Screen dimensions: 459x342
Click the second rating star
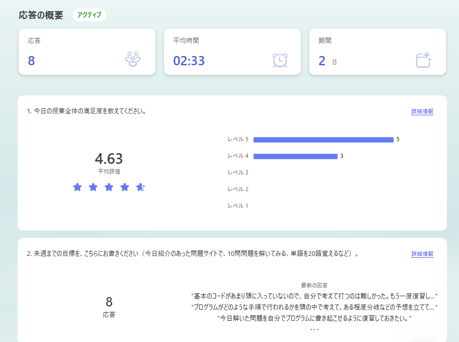93,187
